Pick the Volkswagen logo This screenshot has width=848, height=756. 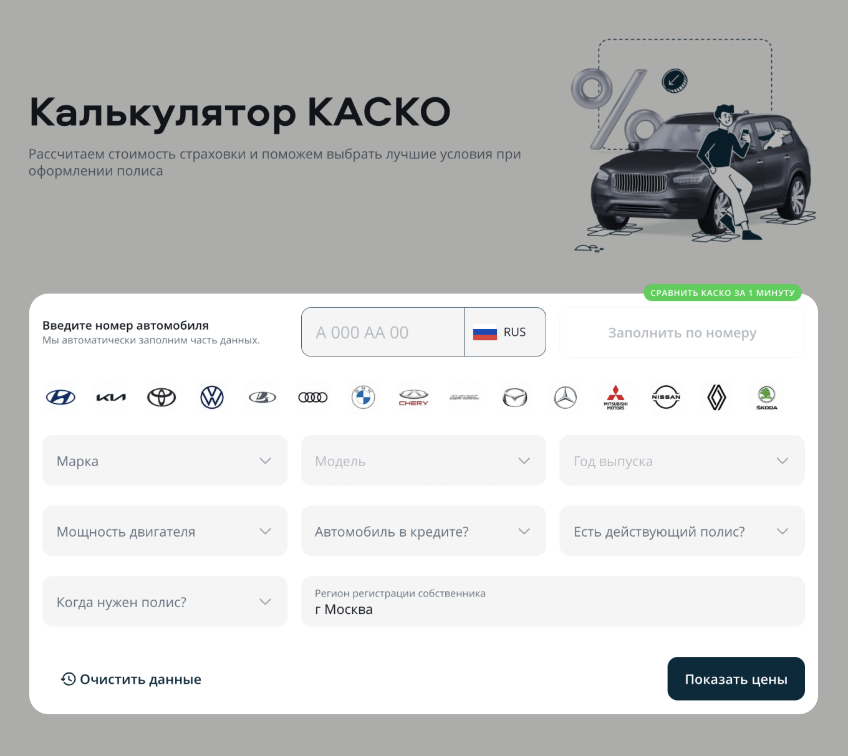point(212,397)
